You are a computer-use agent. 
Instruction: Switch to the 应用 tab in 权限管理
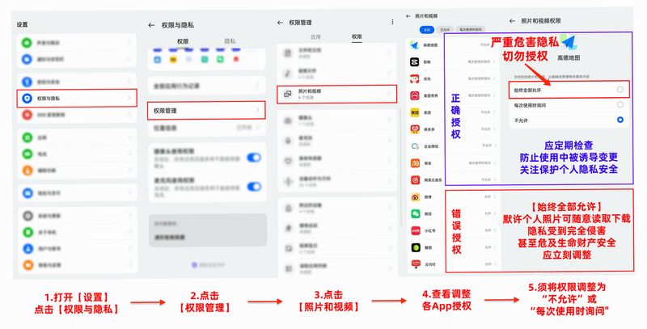point(315,37)
